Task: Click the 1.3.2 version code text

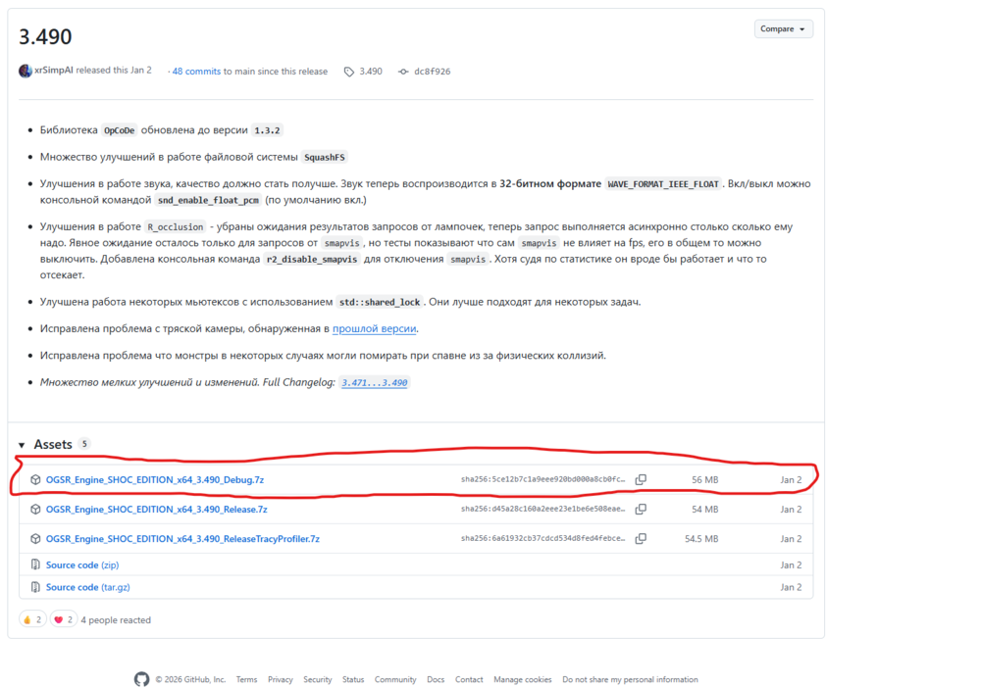Action: (267, 130)
